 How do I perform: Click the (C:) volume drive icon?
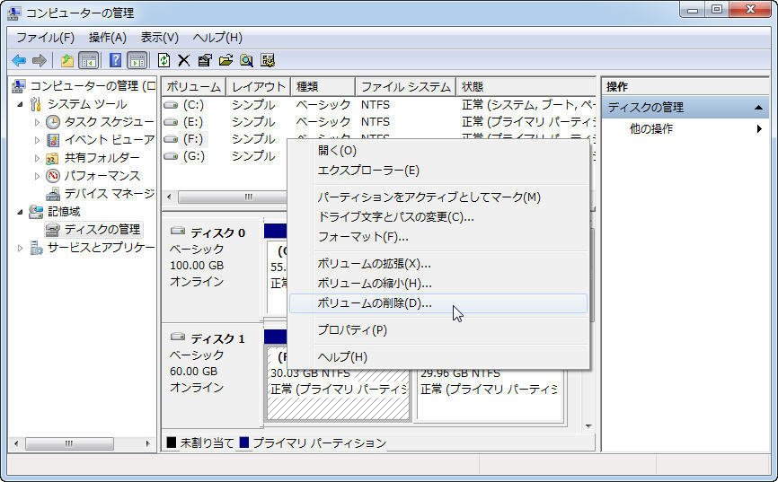172,105
